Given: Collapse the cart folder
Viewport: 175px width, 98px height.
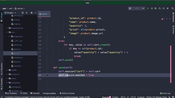Looking at the screenshot, I should pyautogui.click(x=7, y=32).
